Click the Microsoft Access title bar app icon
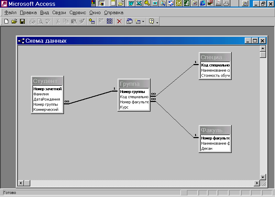Viewport: 275px width, 197px height. (4, 3)
